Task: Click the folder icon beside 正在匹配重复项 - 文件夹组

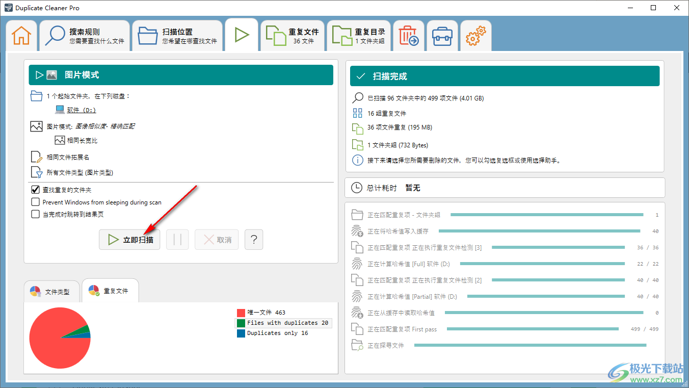Action: 357,215
